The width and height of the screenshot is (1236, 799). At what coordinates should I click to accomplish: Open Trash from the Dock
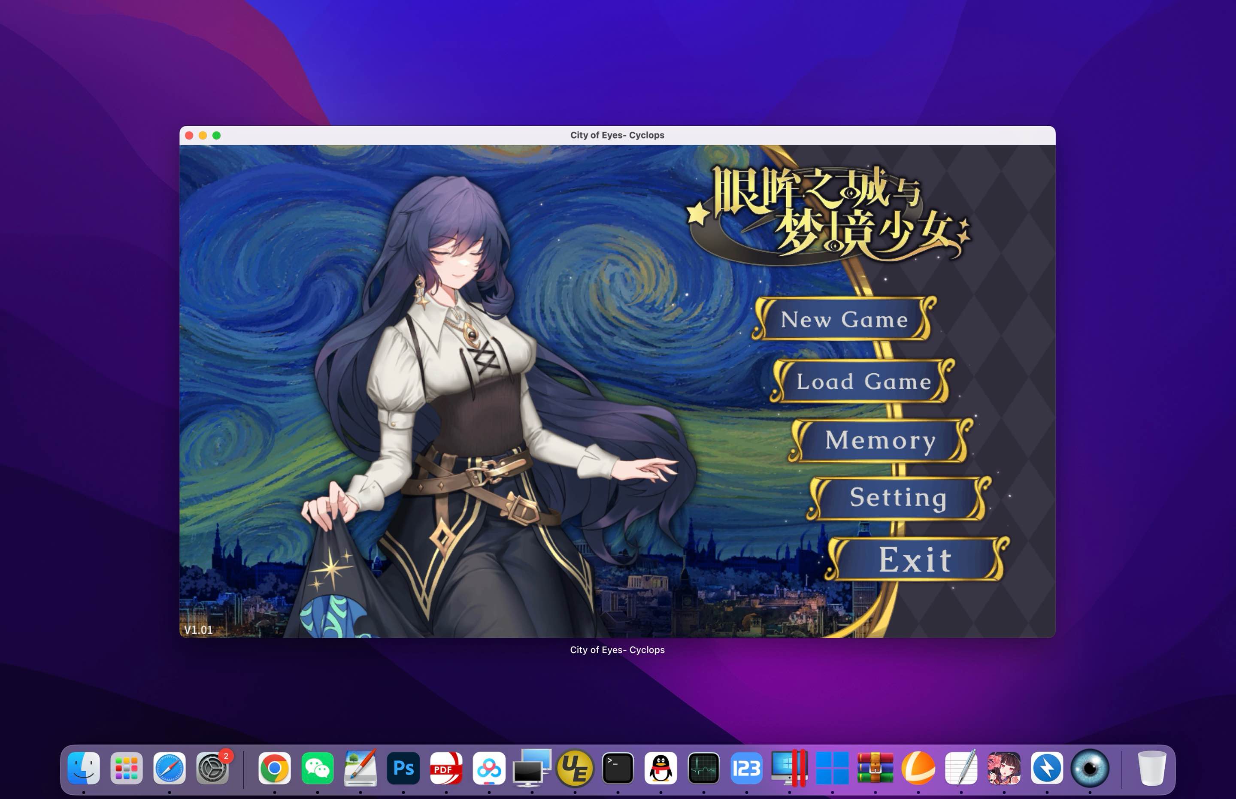click(x=1151, y=768)
